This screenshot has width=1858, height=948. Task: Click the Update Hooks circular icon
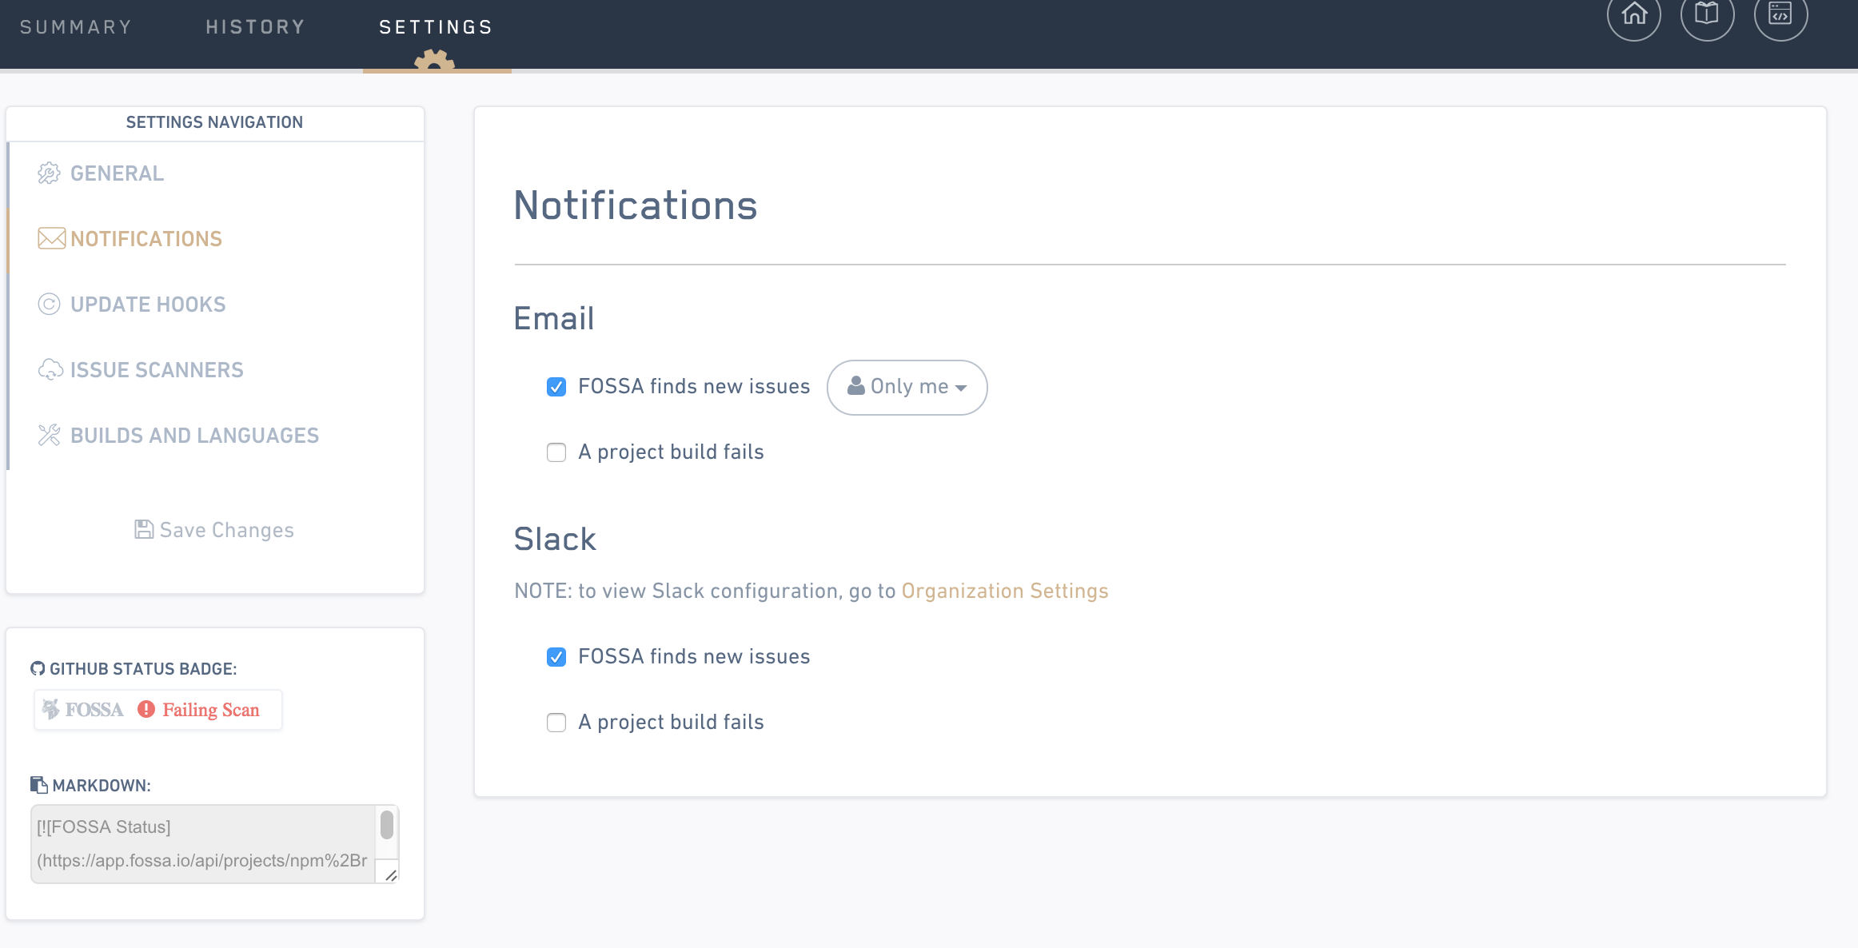49,305
